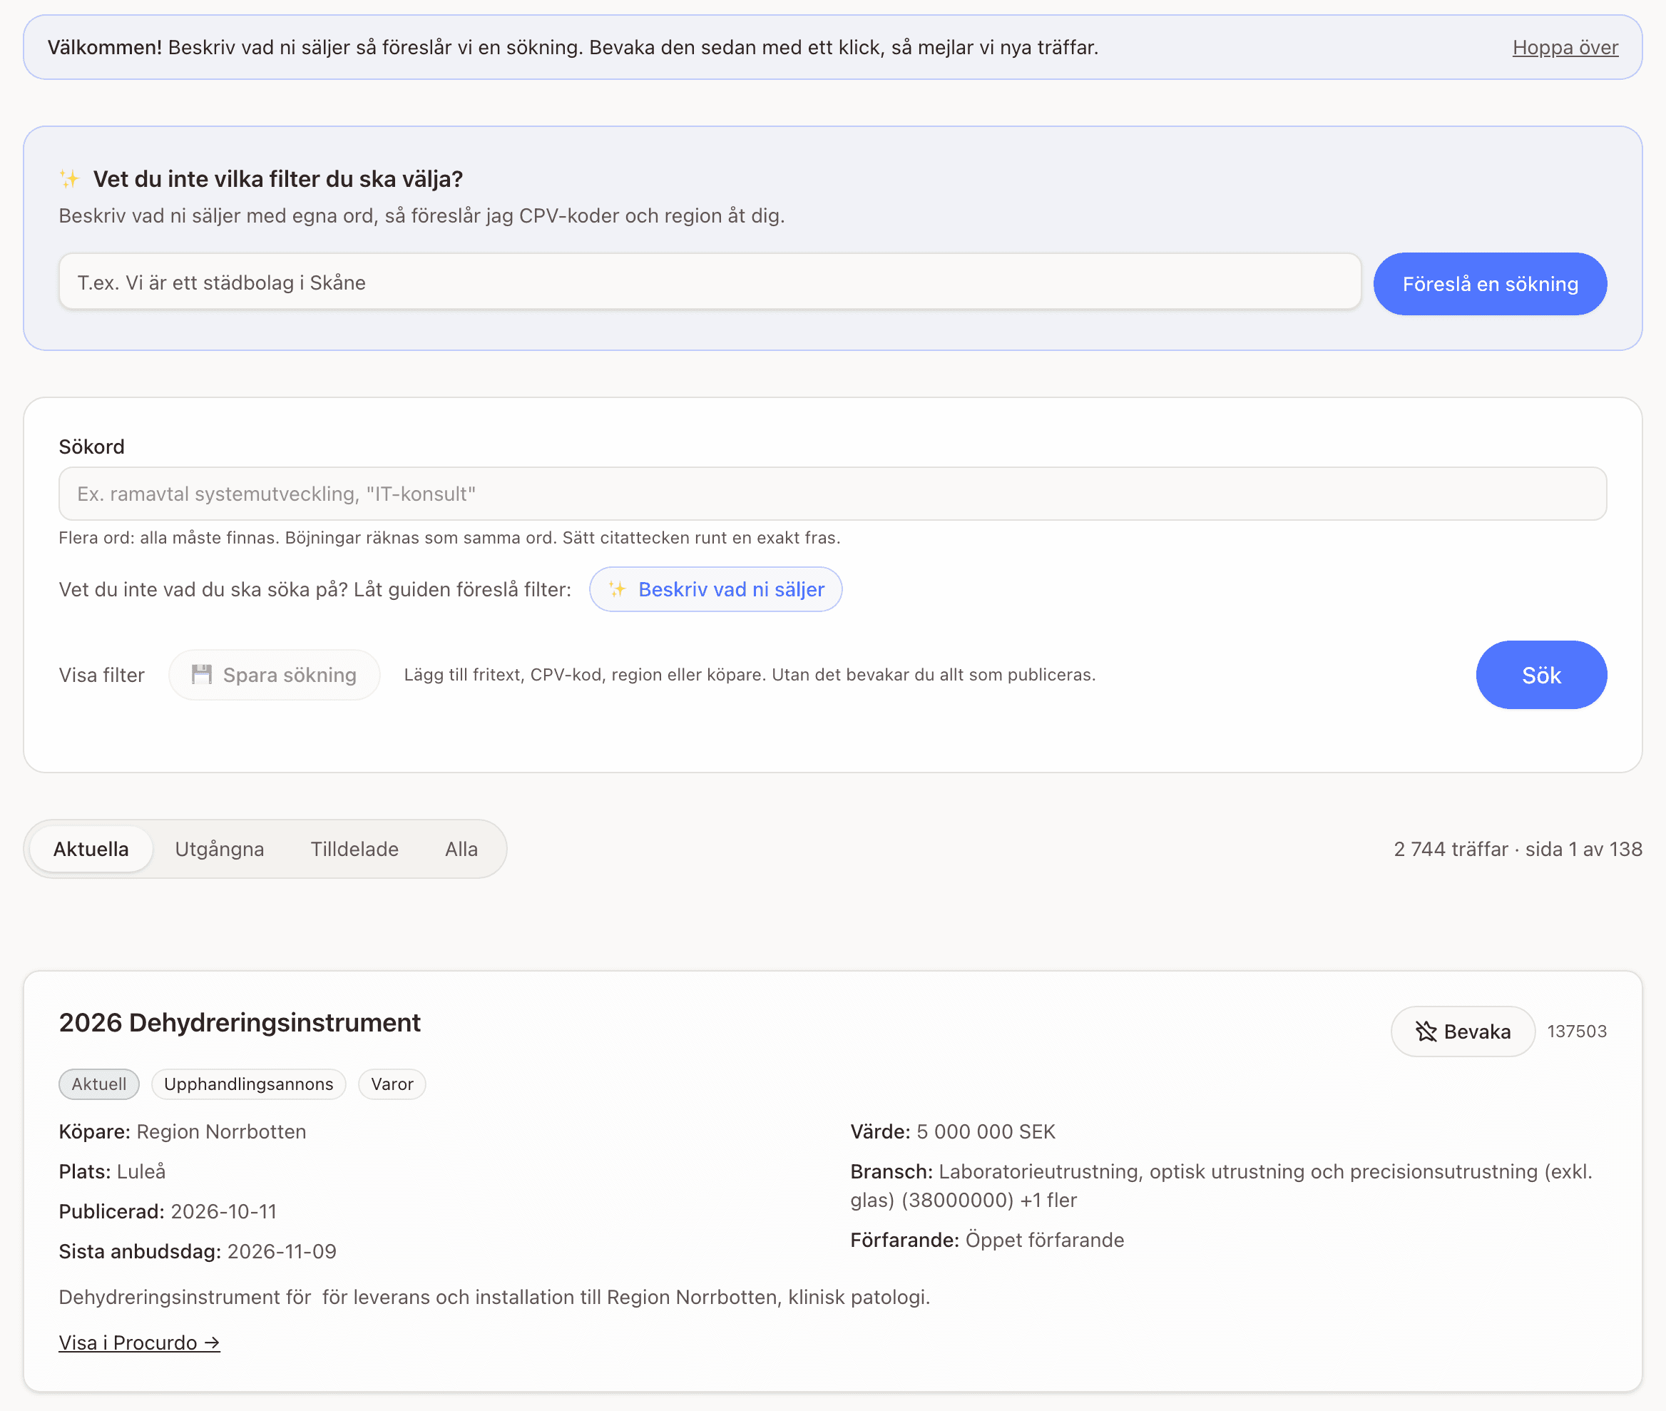Click the crossed-out pin icon in Bevaka
1666x1411 pixels.
tap(1426, 1031)
